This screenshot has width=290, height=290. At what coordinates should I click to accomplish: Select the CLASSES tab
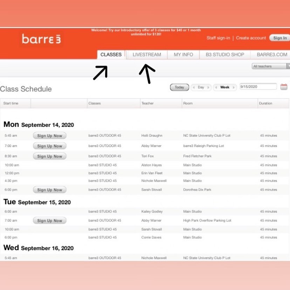click(111, 55)
